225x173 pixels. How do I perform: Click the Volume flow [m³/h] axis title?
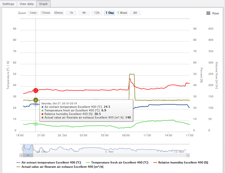(x=216, y=75)
